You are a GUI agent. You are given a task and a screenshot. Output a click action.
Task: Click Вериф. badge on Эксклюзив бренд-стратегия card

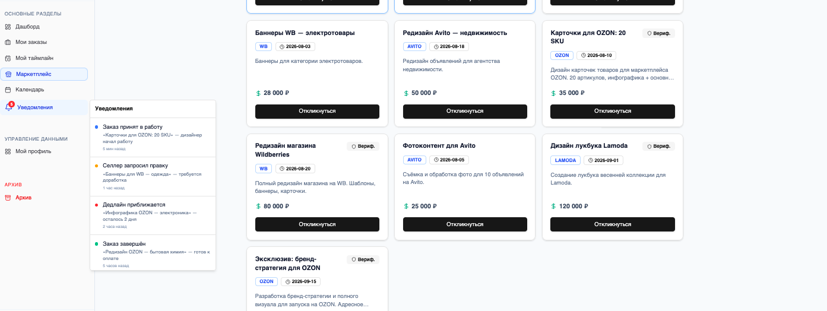click(363, 259)
